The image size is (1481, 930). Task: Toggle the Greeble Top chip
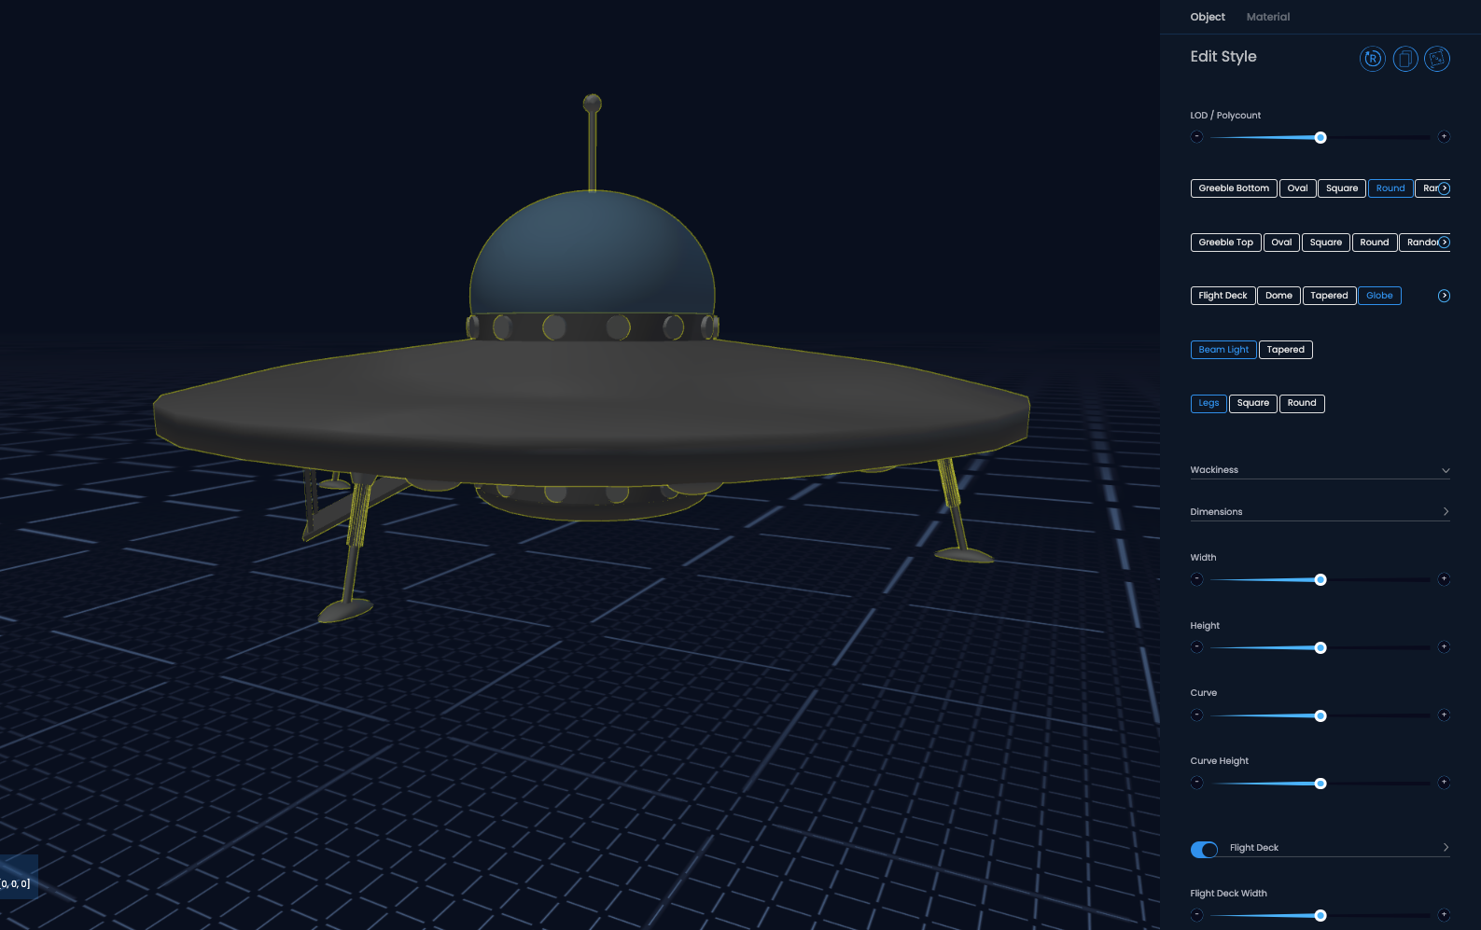1226,243
